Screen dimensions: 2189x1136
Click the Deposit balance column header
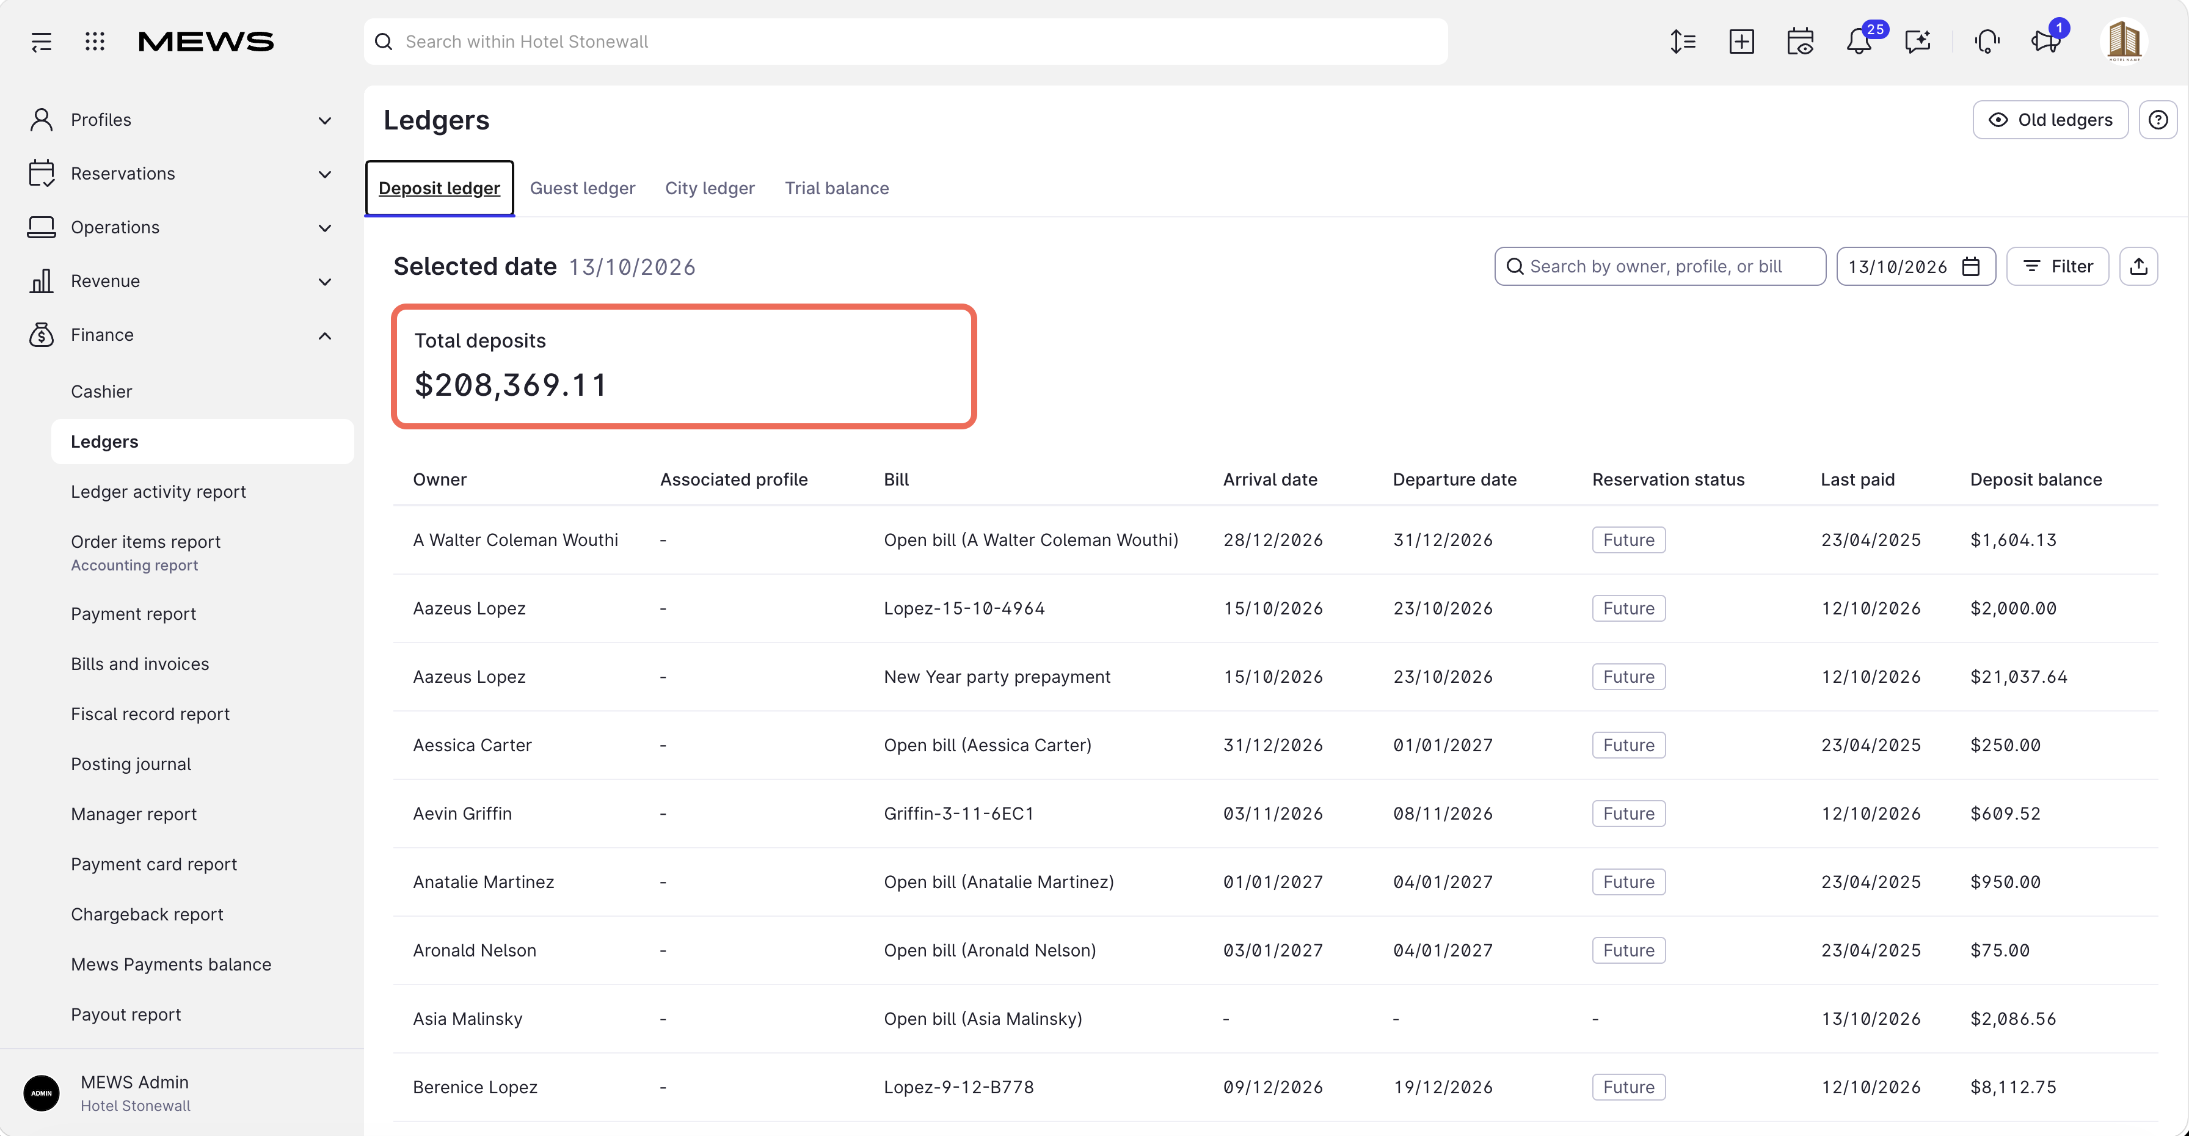[x=2035, y=479]
